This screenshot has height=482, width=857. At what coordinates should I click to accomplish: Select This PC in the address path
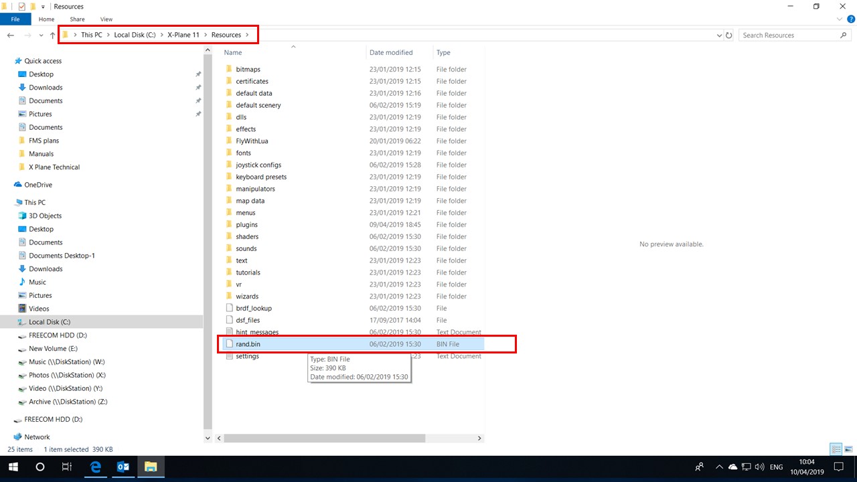[92, 35]
